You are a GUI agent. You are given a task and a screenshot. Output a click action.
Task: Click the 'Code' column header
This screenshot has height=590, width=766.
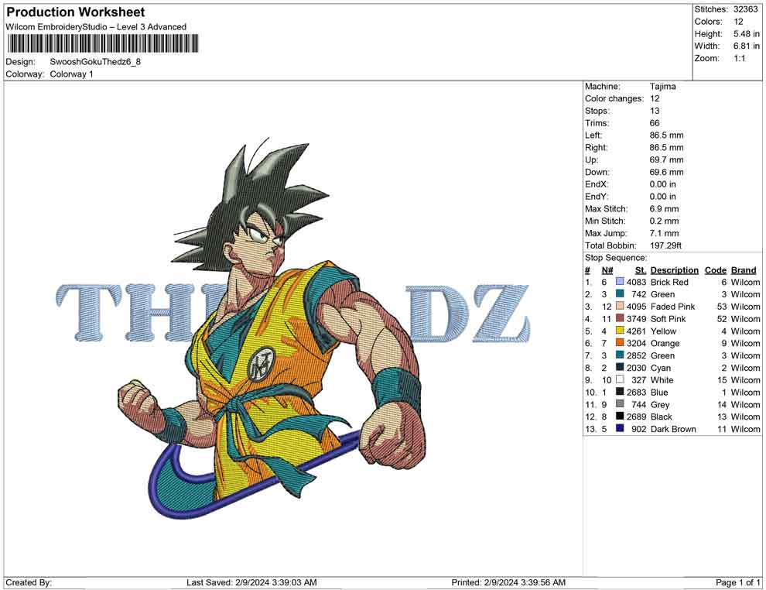point(715,269)
